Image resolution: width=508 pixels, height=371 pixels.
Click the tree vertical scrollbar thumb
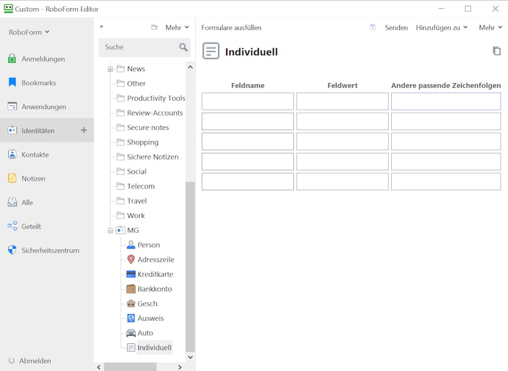tap(190, 266)
